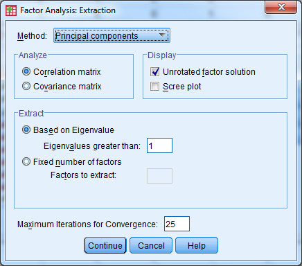Select the Principal components combo box
This screenshot has width=302, height=266.
pos(112,35)
